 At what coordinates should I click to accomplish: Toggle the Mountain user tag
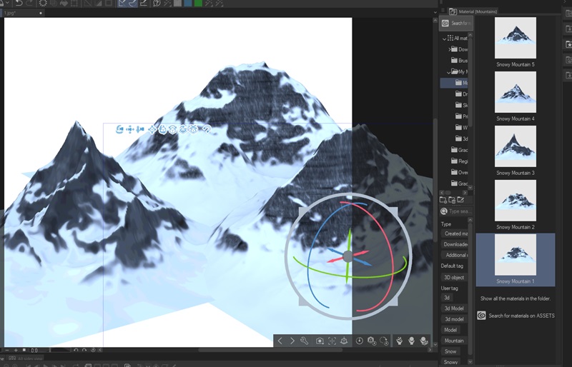[x=454, y=341]
